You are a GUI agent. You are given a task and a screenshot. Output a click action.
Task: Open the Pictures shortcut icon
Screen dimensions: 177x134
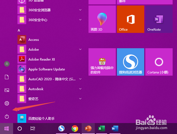pyautogui.click(x=7, y=90)
